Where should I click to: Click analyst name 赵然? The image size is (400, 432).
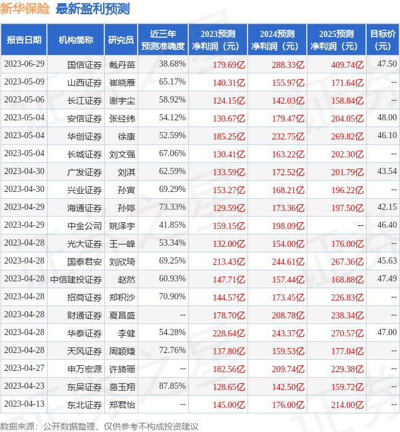tap(127, 280)
